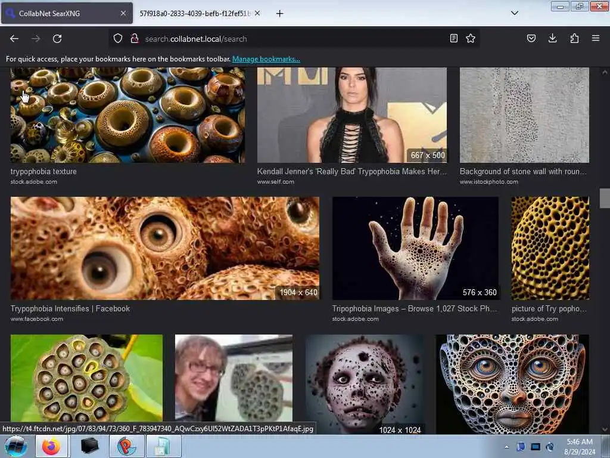Open the Downloads panel
Screen dimensions: 610x458
pos(552,38)
